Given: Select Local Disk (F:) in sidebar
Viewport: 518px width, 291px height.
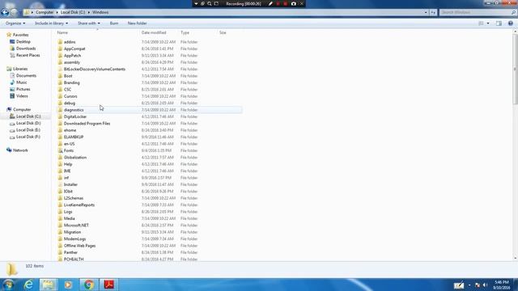Looking at the screenshot, I should pos(28,137).
